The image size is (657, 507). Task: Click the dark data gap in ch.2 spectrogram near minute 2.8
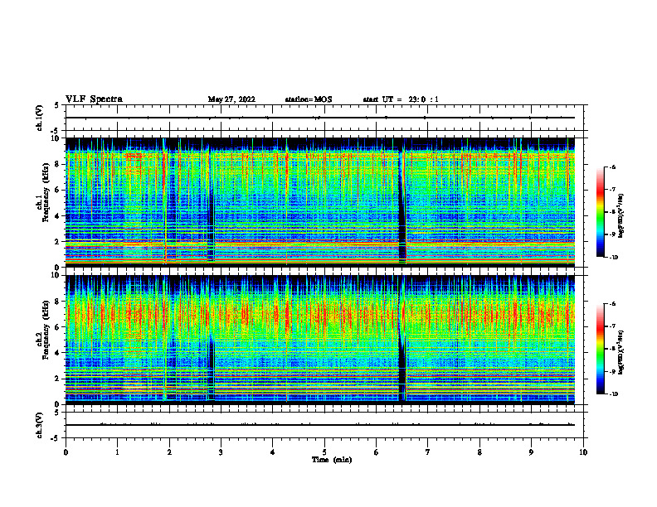pos(212,368)
